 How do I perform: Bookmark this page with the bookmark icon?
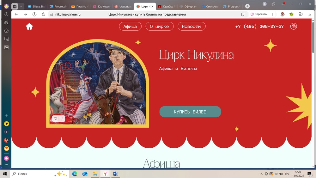(243, 14)
